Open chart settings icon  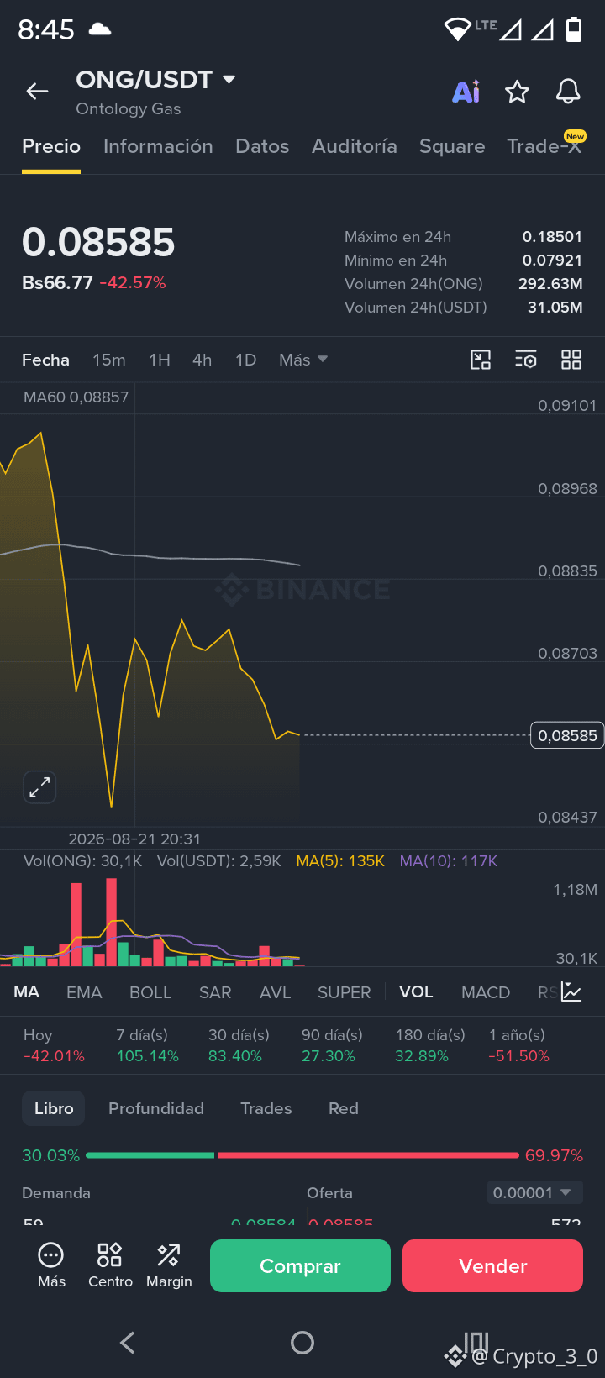coord(526,360)
